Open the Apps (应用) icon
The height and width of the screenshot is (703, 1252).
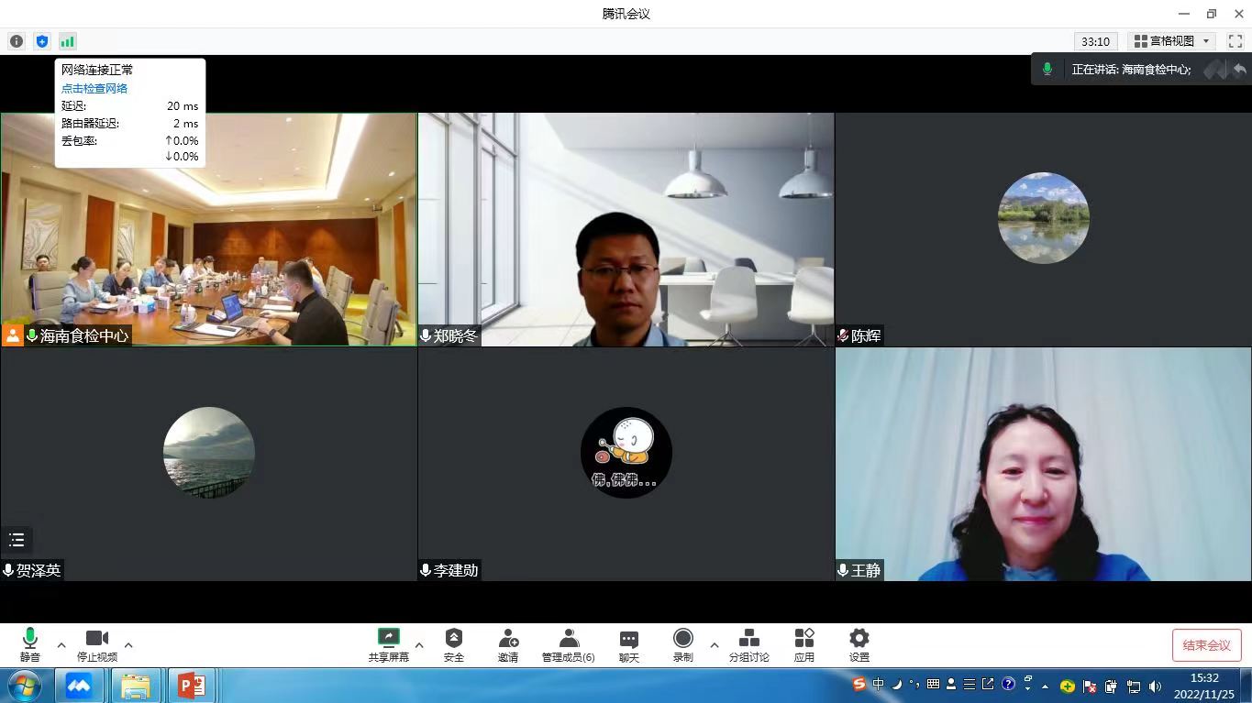[x=804, y=645]
